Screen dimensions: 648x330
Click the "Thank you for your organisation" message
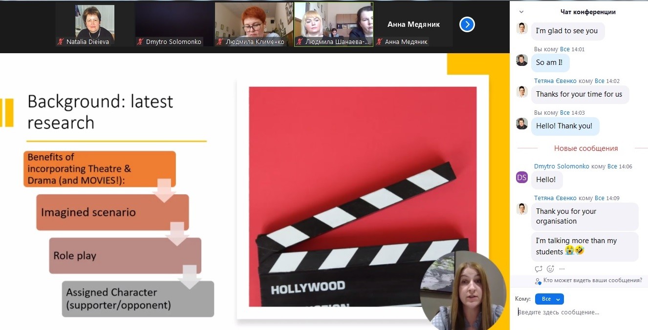pos(584,216)
